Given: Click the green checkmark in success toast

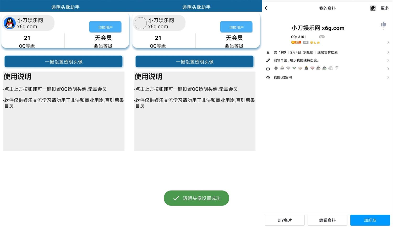Looking at the screenshot, I should click(176, 198).
